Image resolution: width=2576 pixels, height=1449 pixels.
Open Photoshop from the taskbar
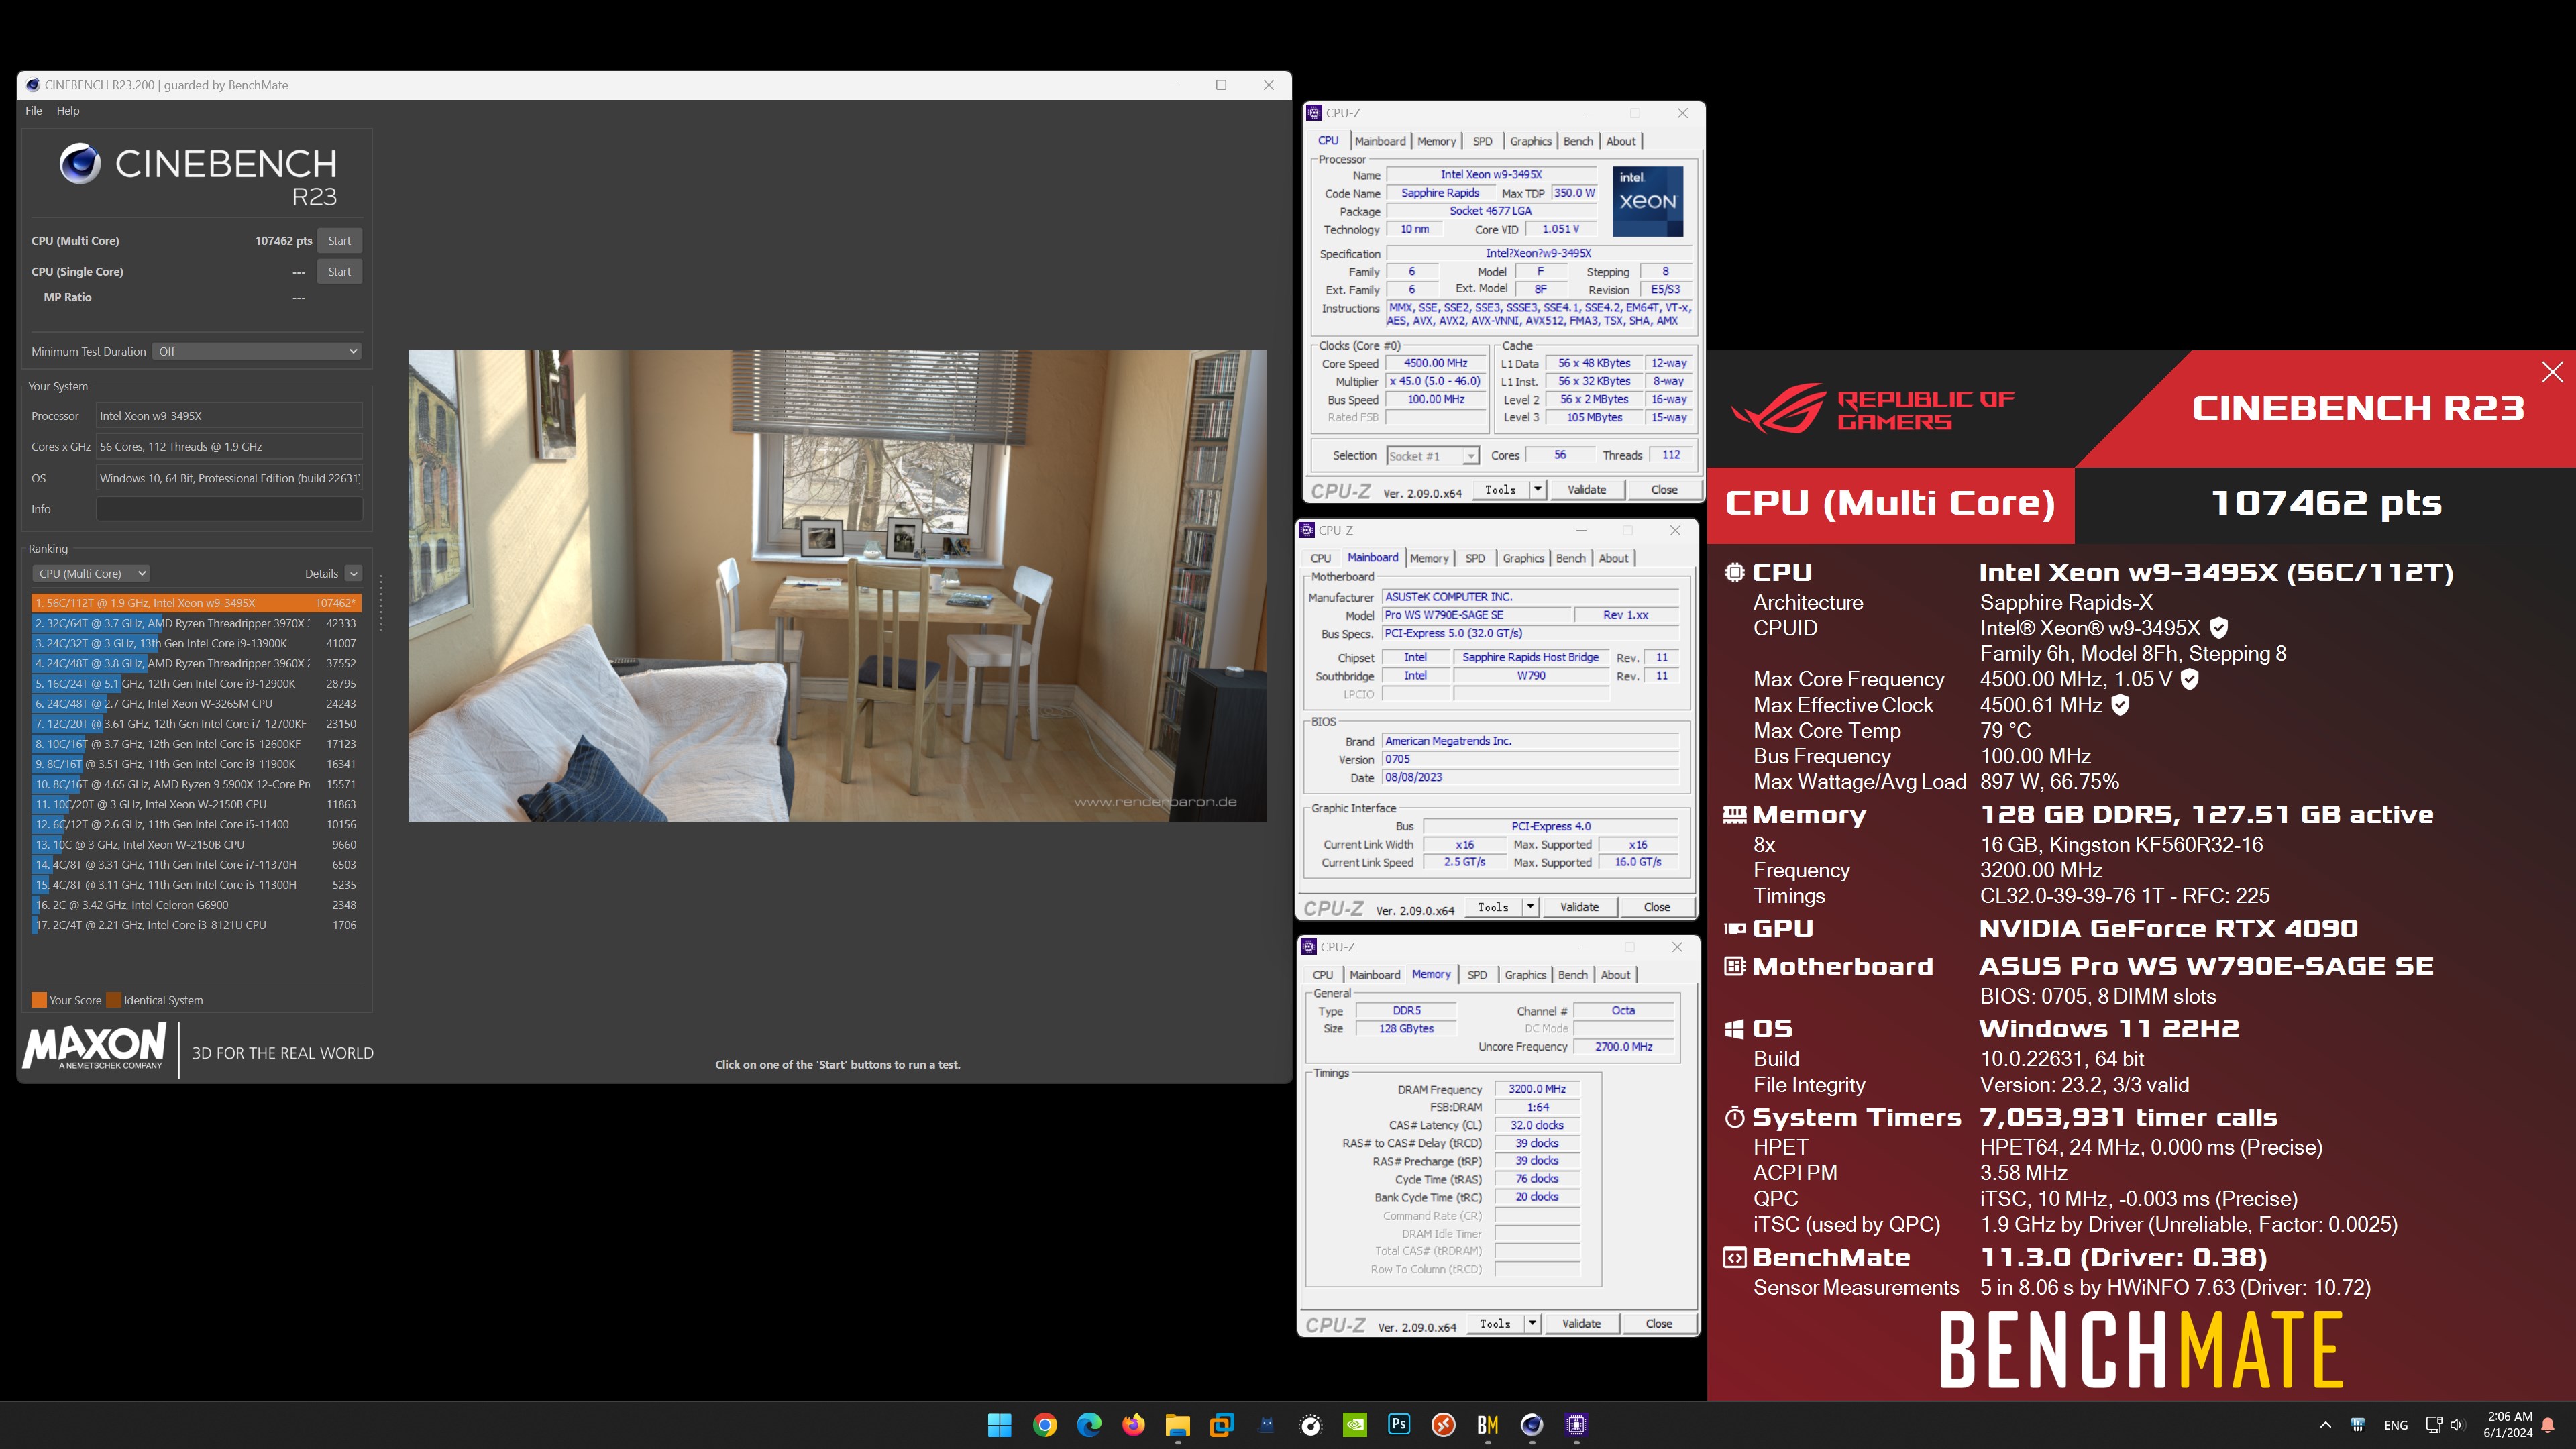(x=1399, y=1425)
